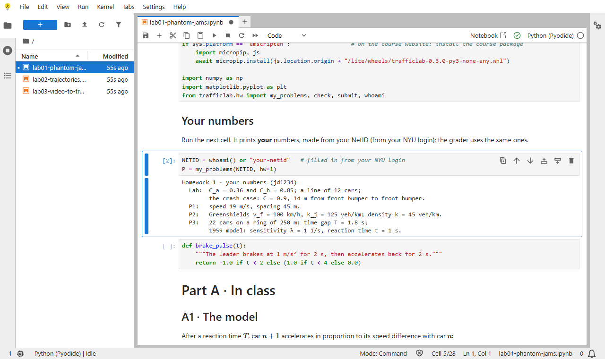Screen dimensions: 605x359
Task: Select the lab01-phantom-jams.ipynb tab
Action: (x=188, y=22)
